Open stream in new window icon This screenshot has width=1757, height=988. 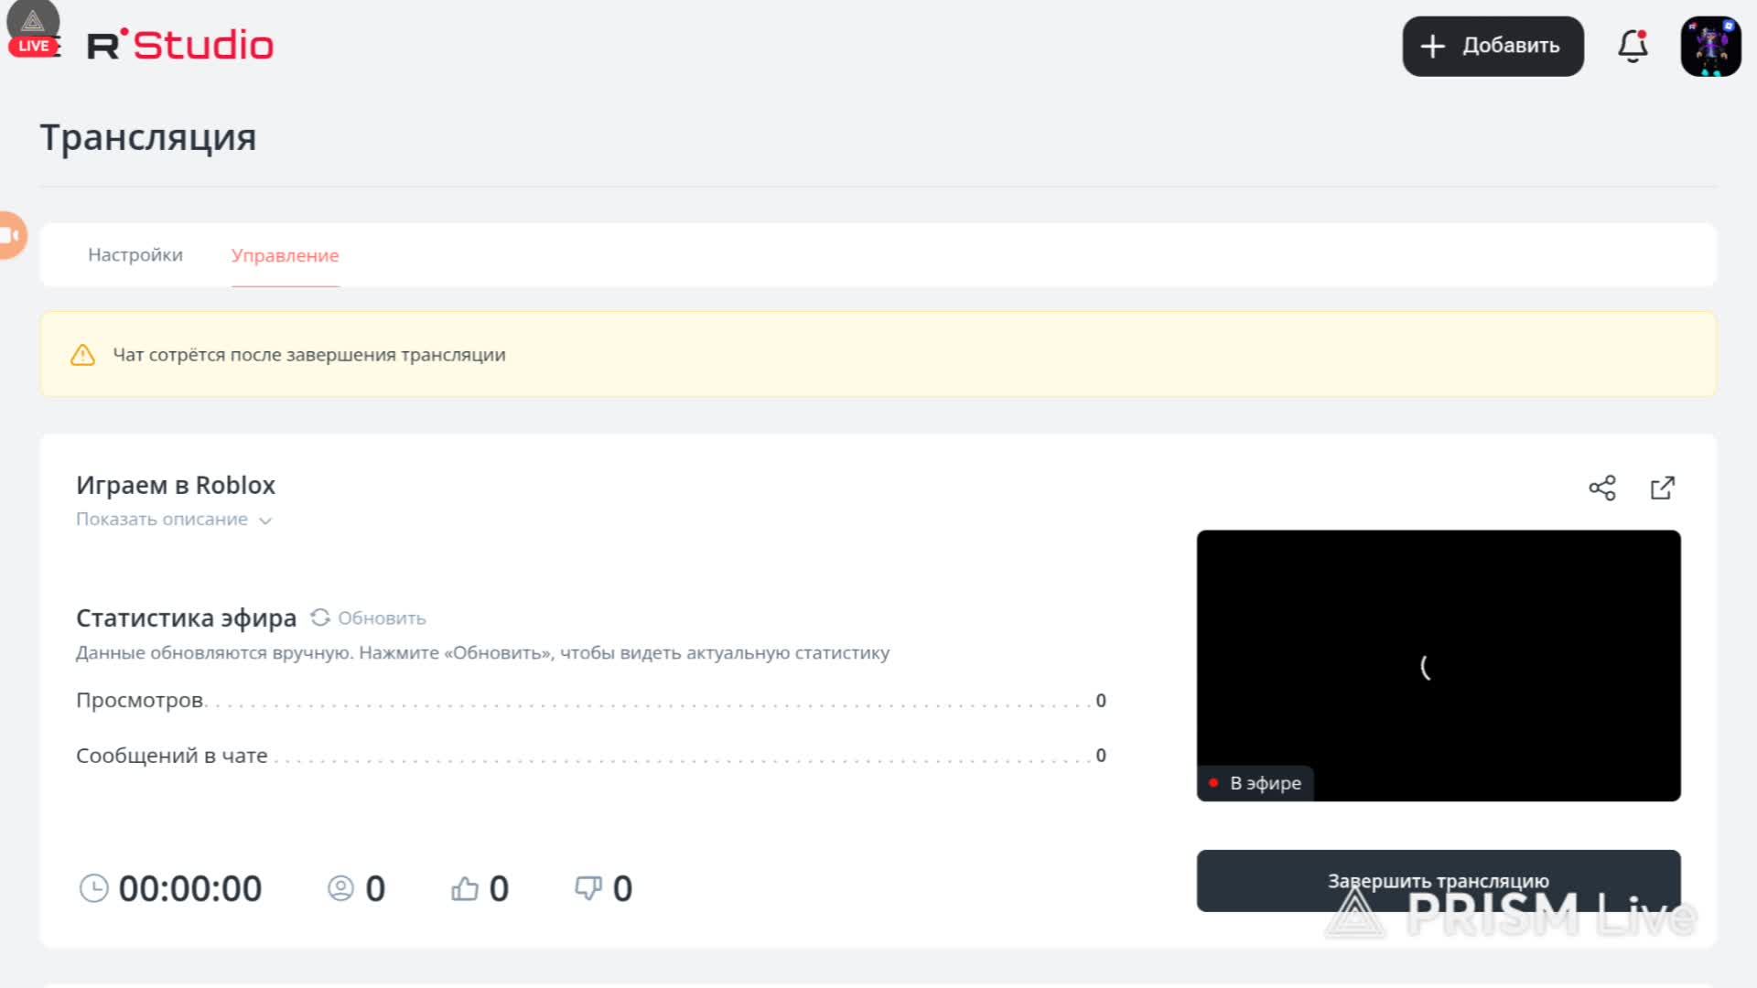pyautogui.click(x=1663, y=488)
